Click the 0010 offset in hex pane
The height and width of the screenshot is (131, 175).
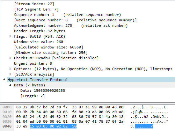7,112
